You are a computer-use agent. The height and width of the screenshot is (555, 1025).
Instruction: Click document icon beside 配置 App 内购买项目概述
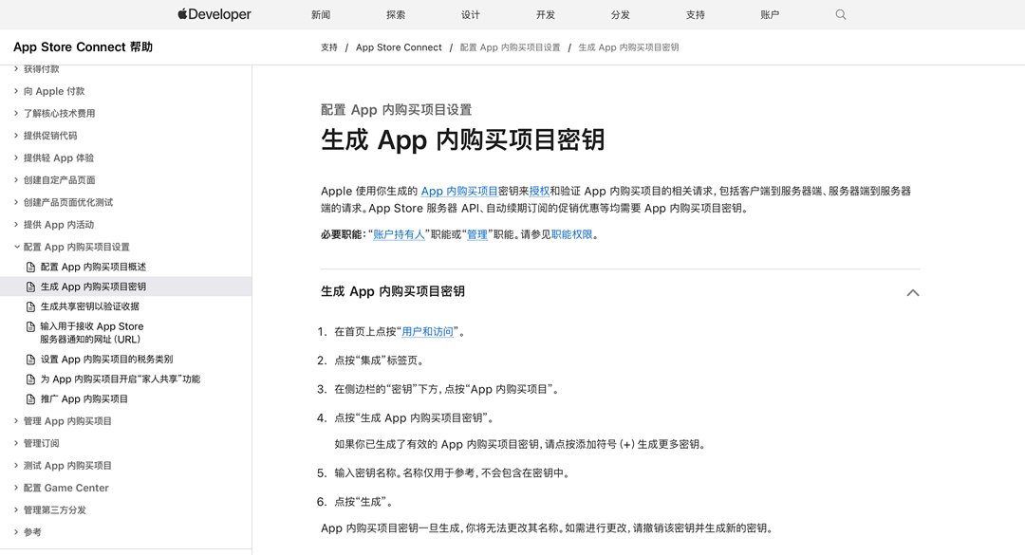30,267
